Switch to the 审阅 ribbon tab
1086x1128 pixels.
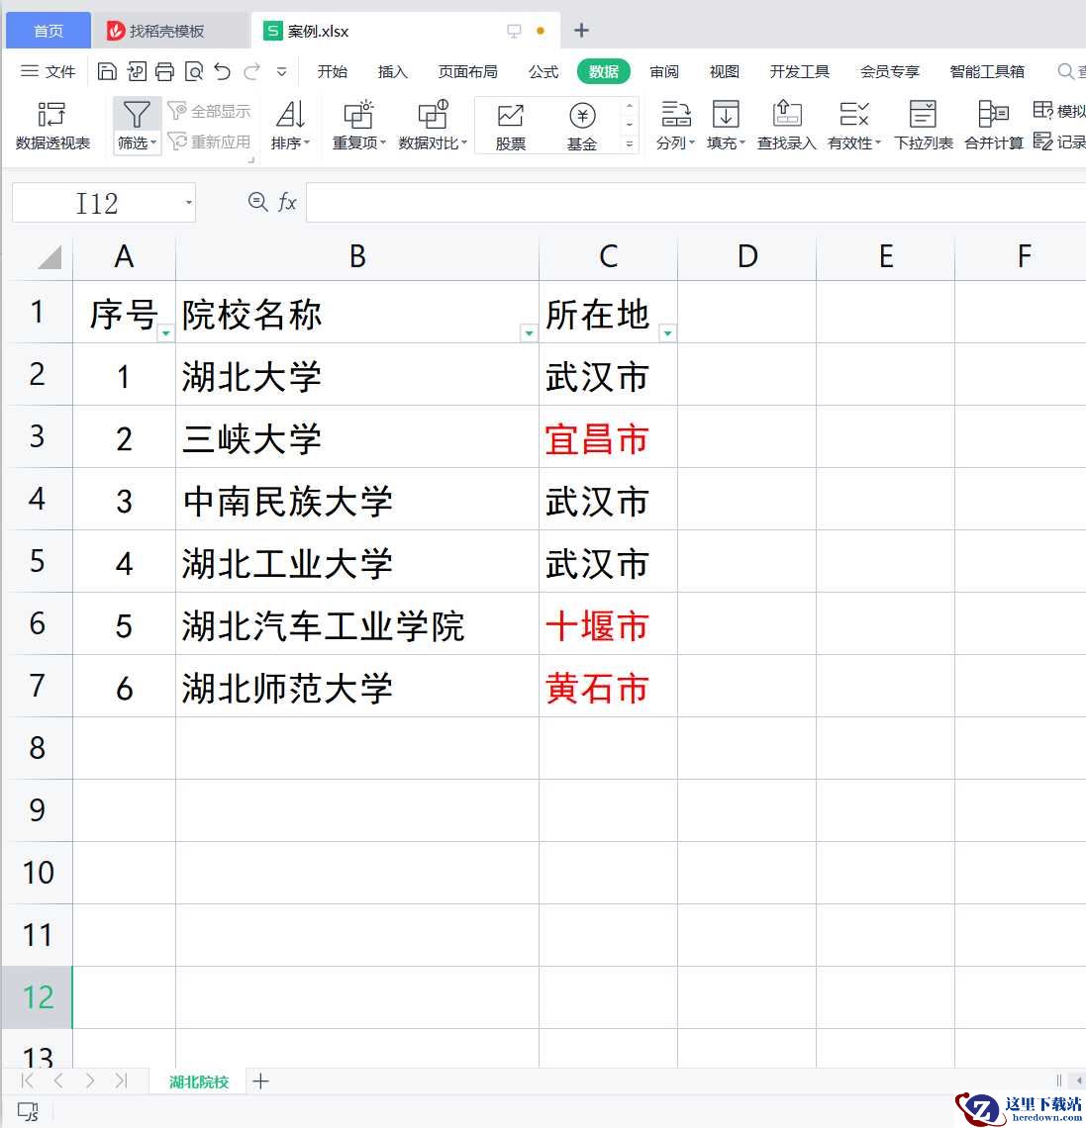[x=663, y=71]
